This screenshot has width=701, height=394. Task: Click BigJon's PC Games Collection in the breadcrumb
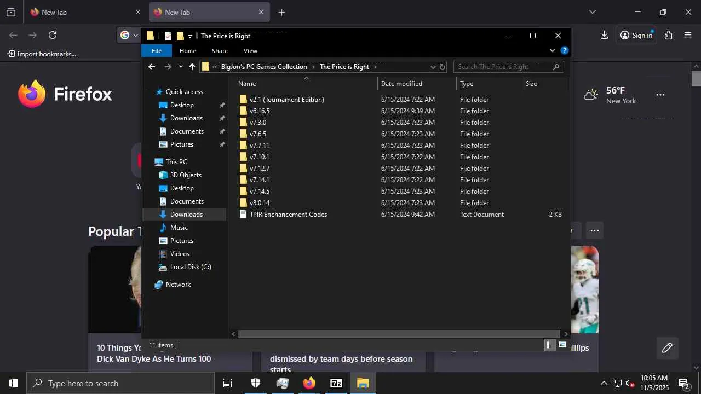264,67
